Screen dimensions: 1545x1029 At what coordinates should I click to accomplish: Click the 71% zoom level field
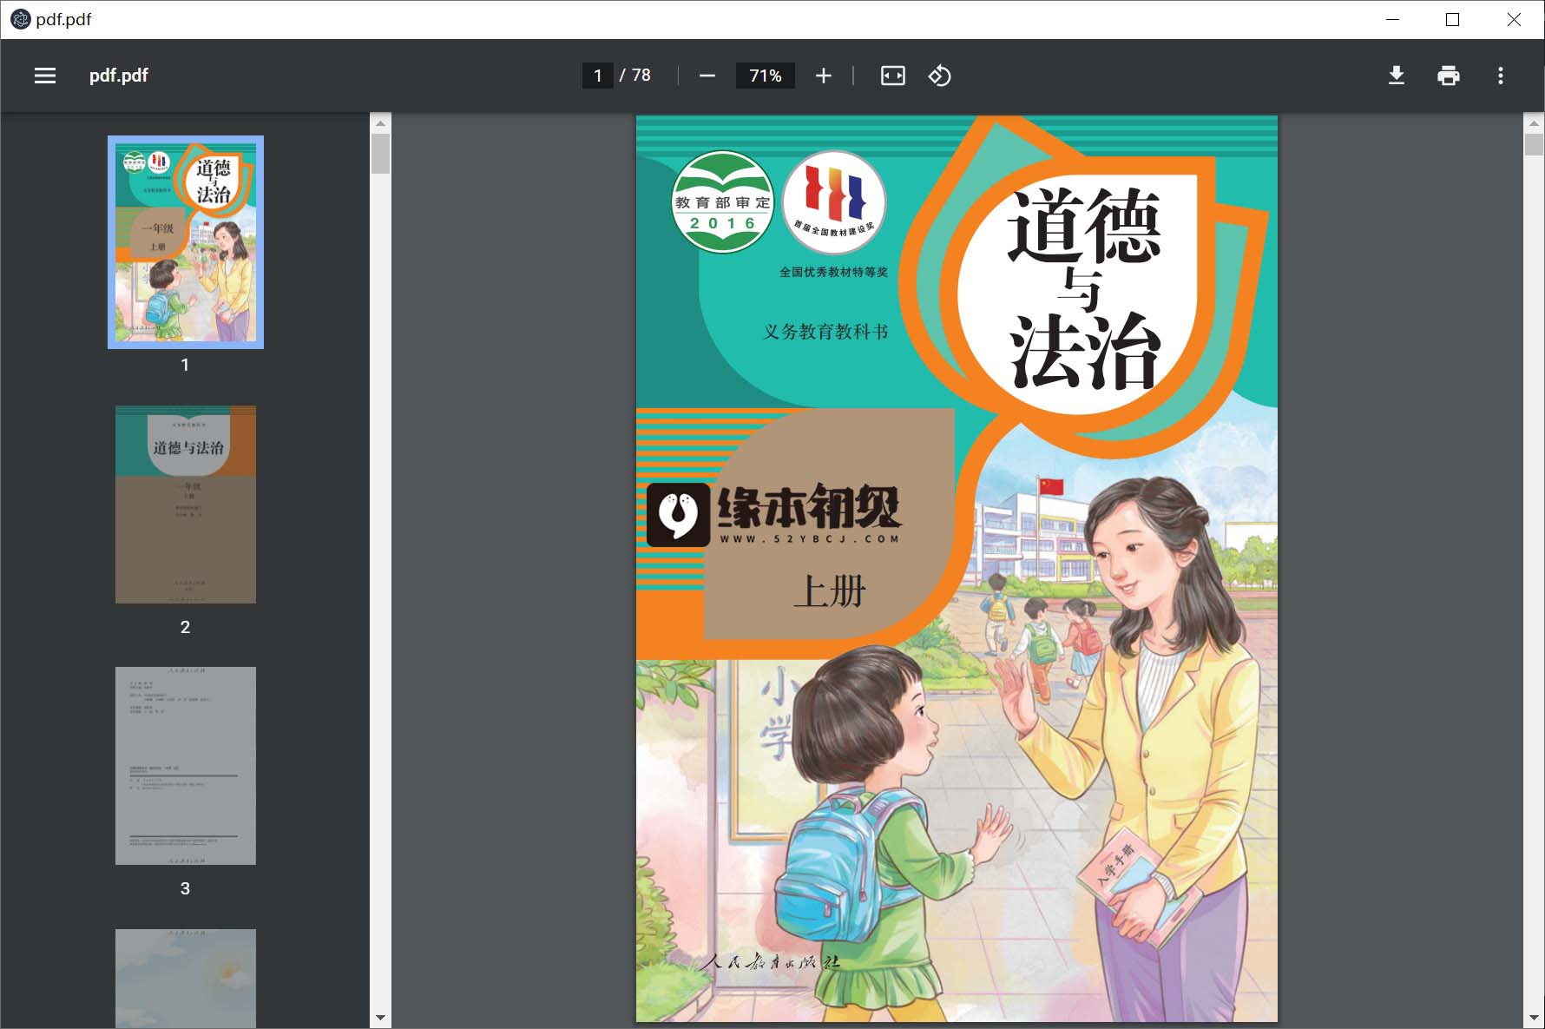tap(766, 76)
